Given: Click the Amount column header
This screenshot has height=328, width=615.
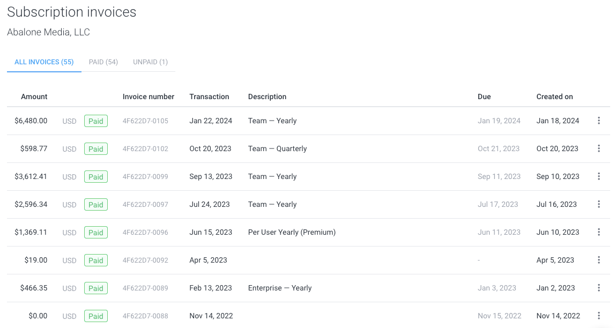Looking at the screenshot, I should (x=34, y=97).
